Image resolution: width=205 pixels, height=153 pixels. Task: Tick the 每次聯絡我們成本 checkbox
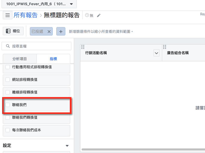[8, 130]
